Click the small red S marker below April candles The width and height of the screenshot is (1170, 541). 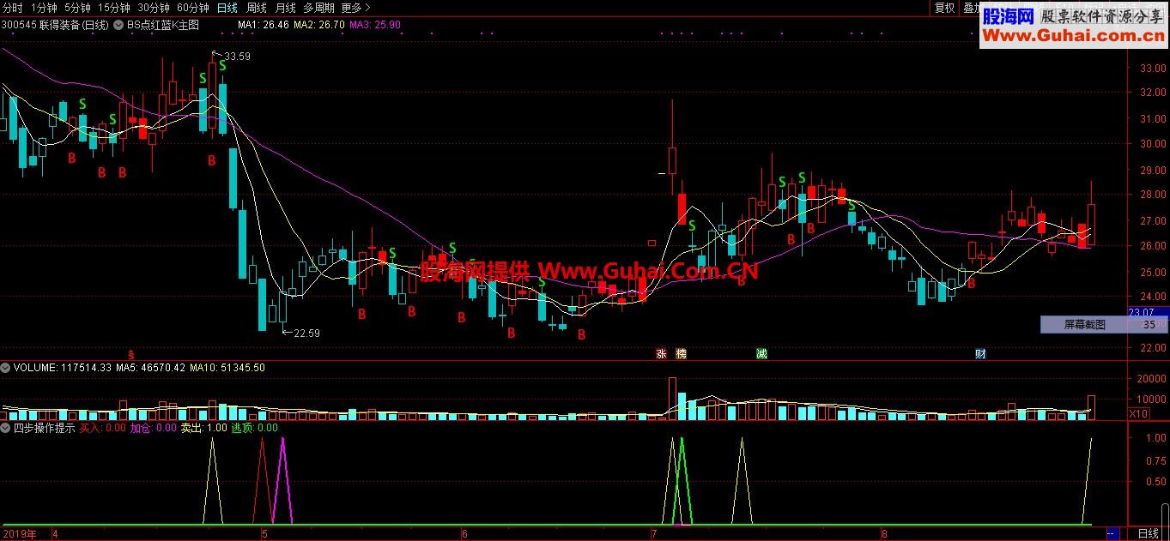[x=131, y=353]
